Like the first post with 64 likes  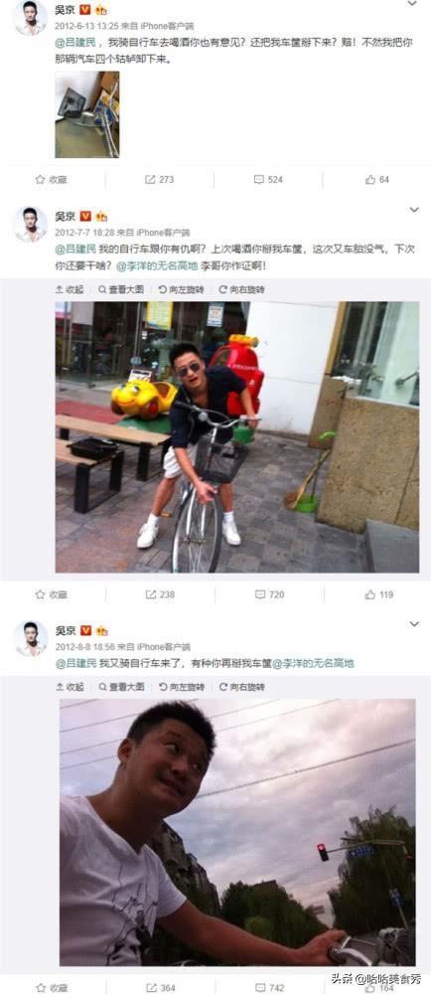(377, 179)
